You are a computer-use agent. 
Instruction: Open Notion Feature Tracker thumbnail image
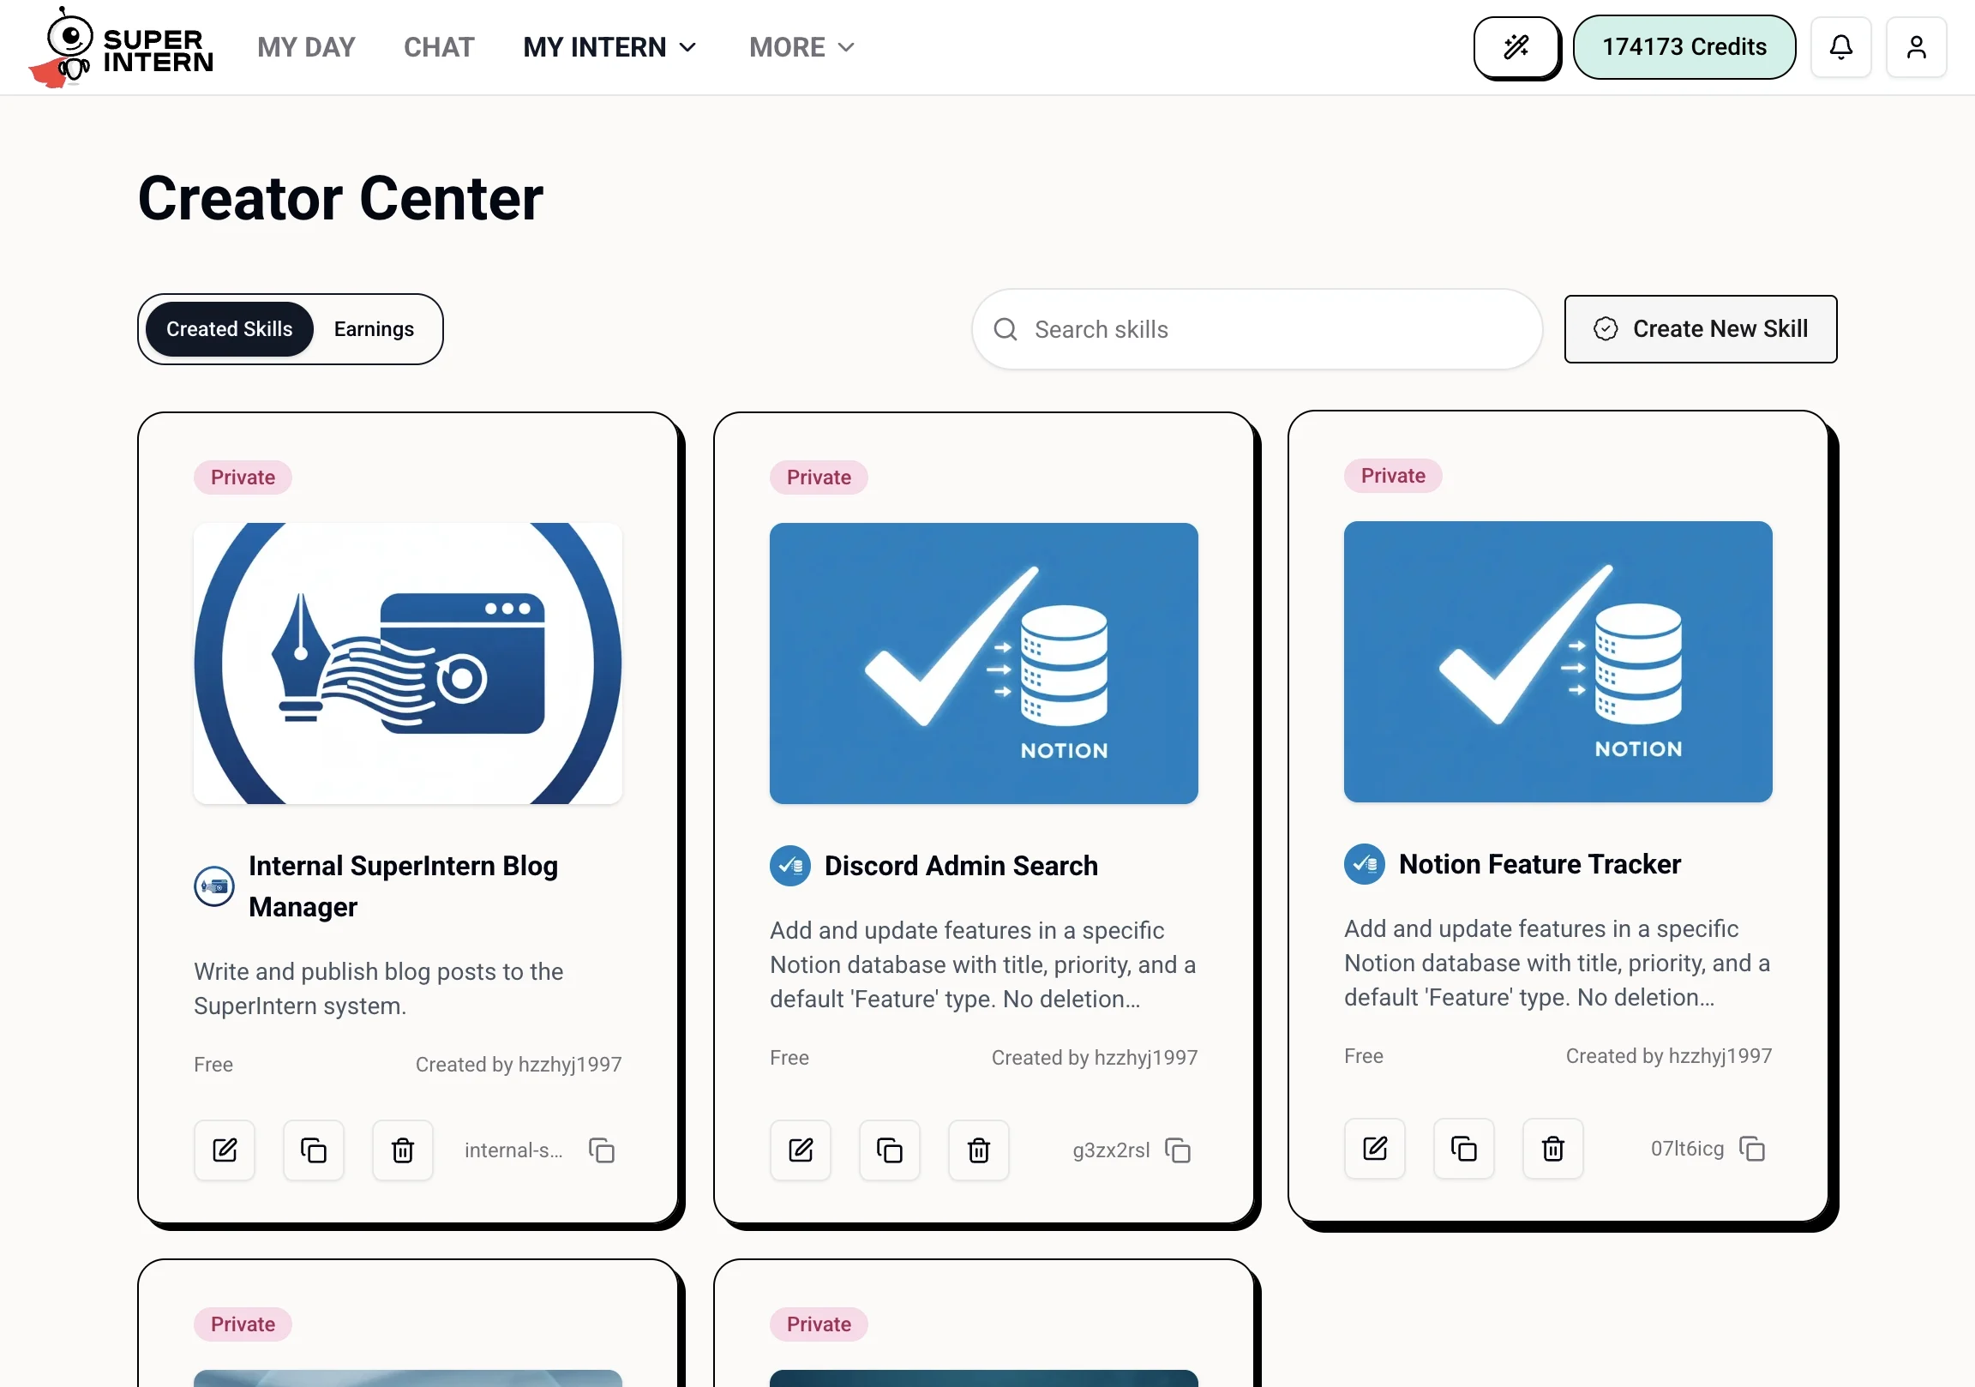coord(1558,662)
